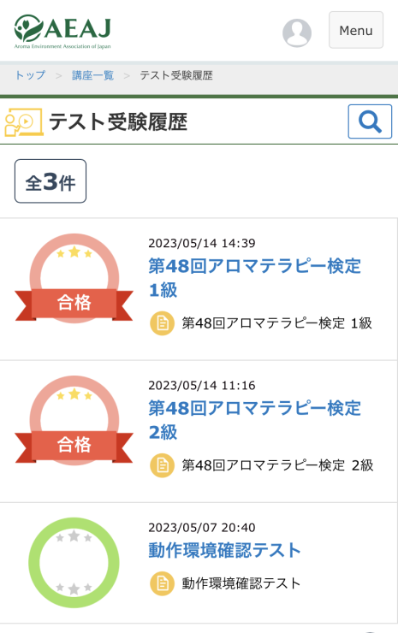Open 第48回アロマテラピー検定 2級 title link

point(254,420)
